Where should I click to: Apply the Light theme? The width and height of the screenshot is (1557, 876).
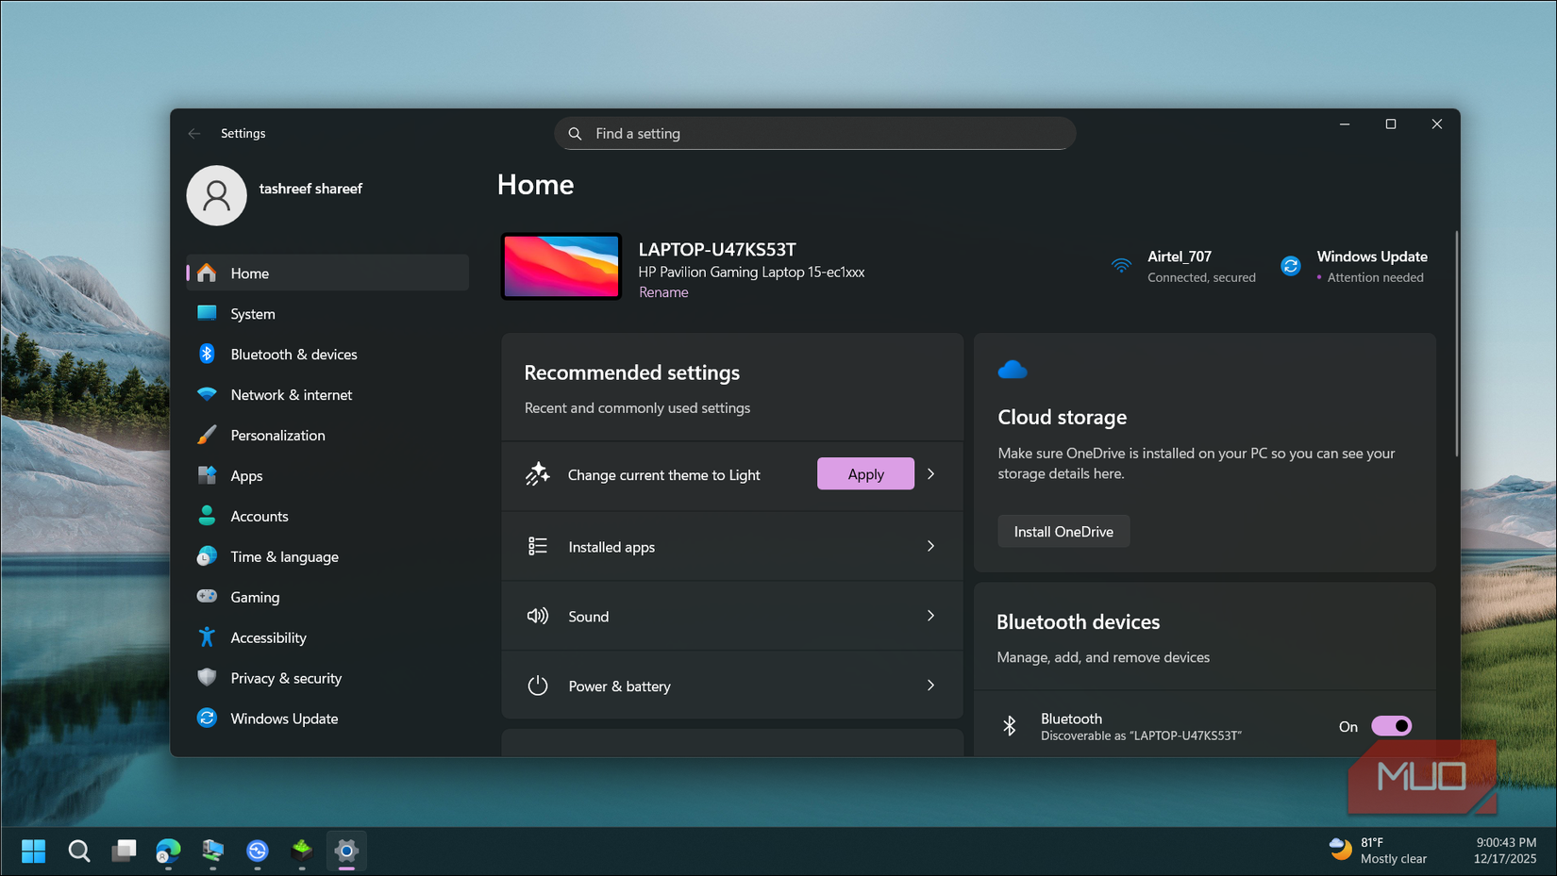(x=864, y=473)
